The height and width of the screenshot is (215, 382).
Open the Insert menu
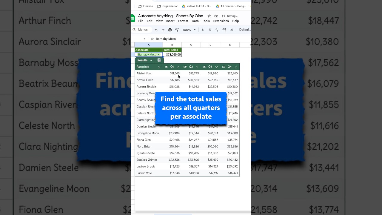[170, 21]
